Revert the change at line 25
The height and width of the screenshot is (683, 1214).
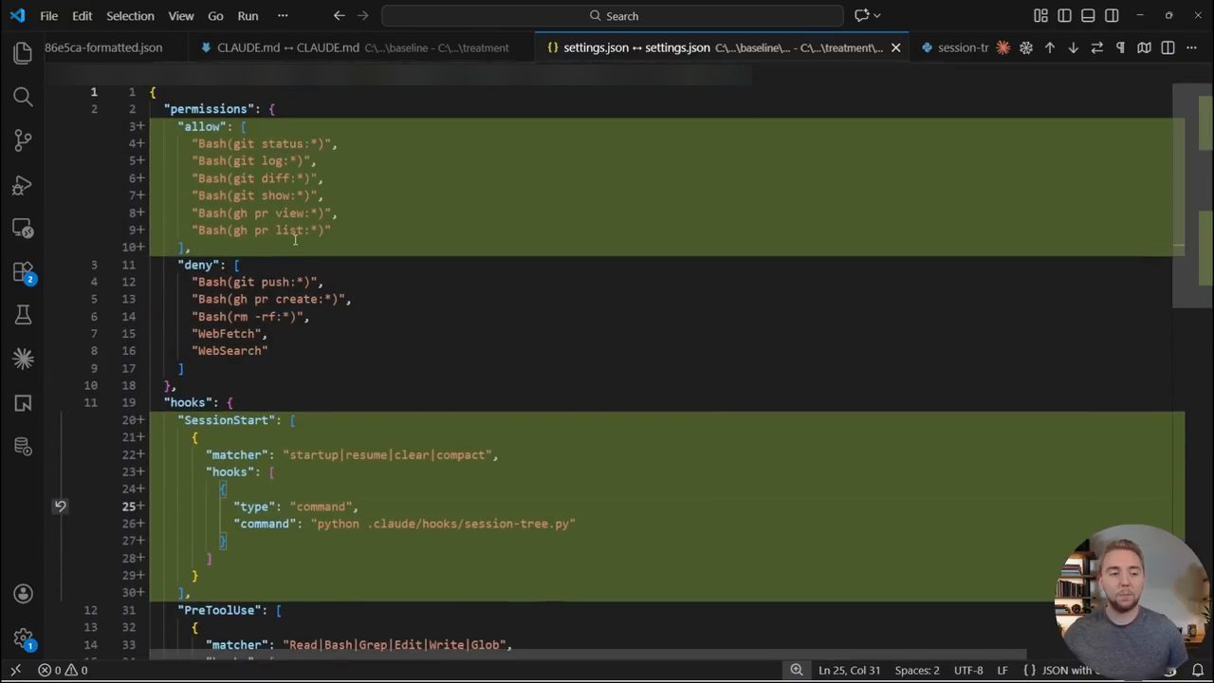60,507
